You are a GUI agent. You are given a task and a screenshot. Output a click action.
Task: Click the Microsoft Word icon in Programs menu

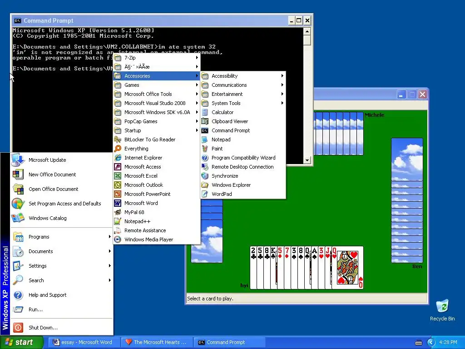coord(118,203)
